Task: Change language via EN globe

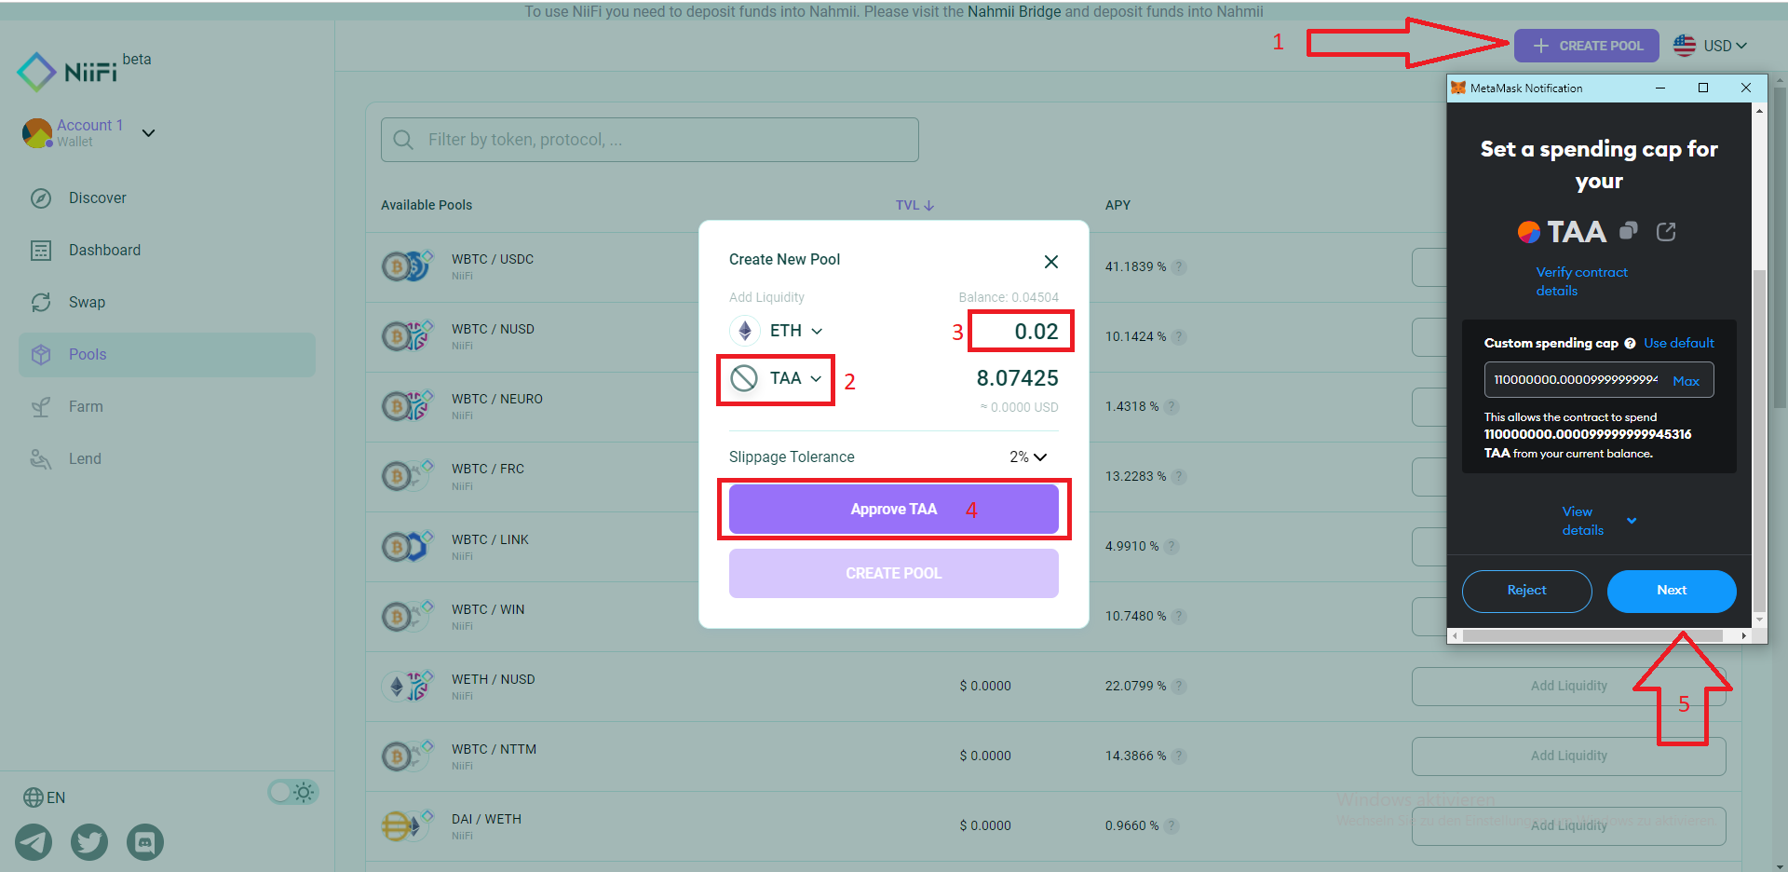Action: (44, 797)
